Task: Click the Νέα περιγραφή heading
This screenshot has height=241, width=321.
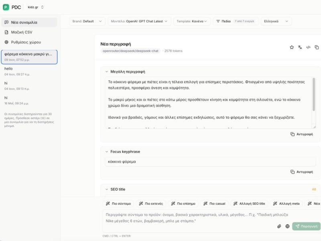Action: tap(116, 44)
